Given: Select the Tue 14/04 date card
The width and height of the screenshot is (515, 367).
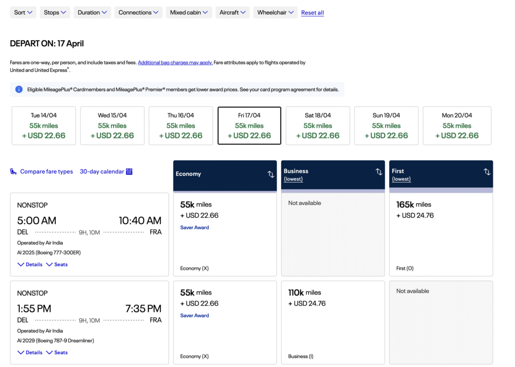Looking at the screenshot, I should click(43, 126).
